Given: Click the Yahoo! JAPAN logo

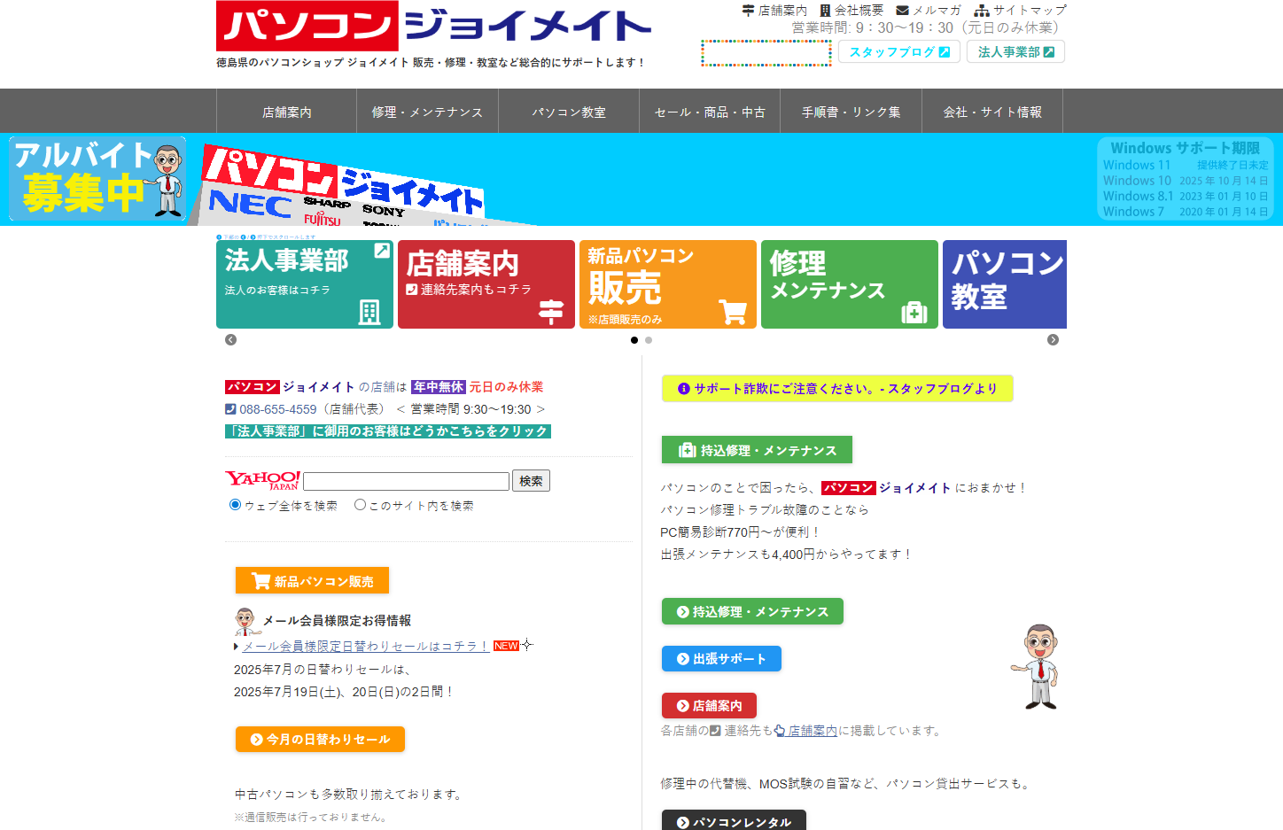Looking at the screenshot, I should coord(262,480).
